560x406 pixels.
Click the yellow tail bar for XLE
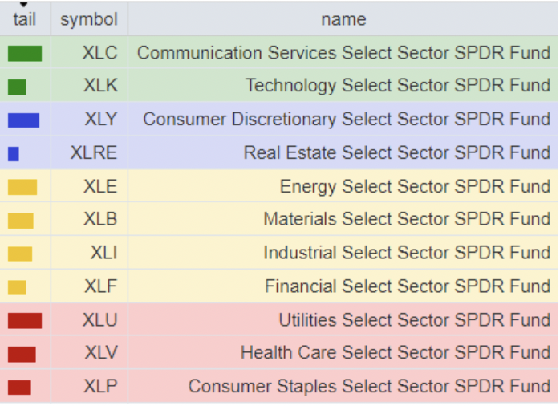pyautogui.click(x=22, y=187)
